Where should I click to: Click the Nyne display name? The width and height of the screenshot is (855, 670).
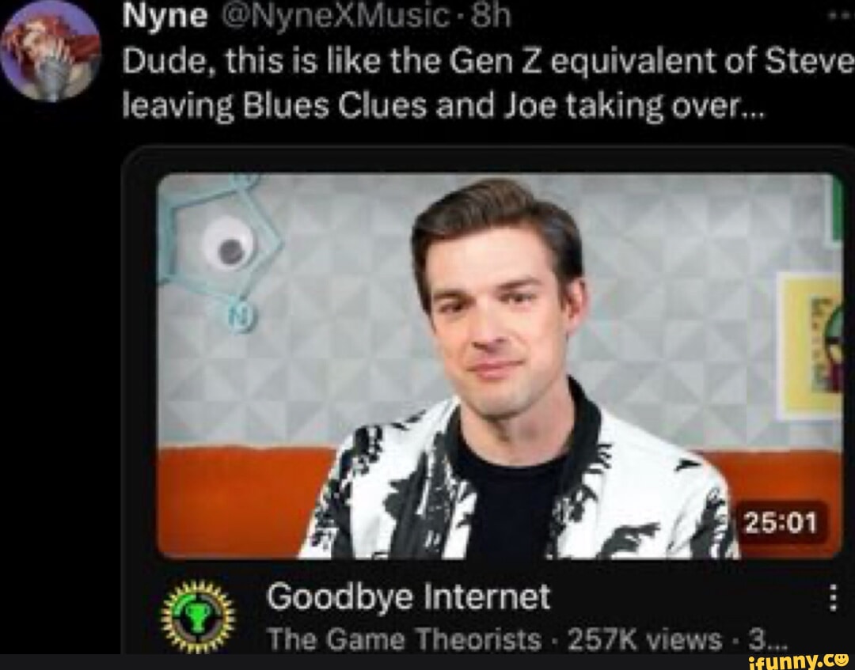point(165,17)
